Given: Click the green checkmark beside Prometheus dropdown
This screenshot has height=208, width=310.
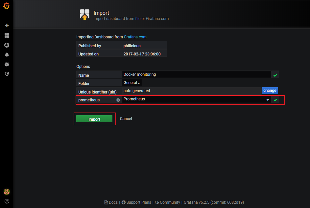Looking at the screenshot, I should pyautogui.click(x=275, y=100).
